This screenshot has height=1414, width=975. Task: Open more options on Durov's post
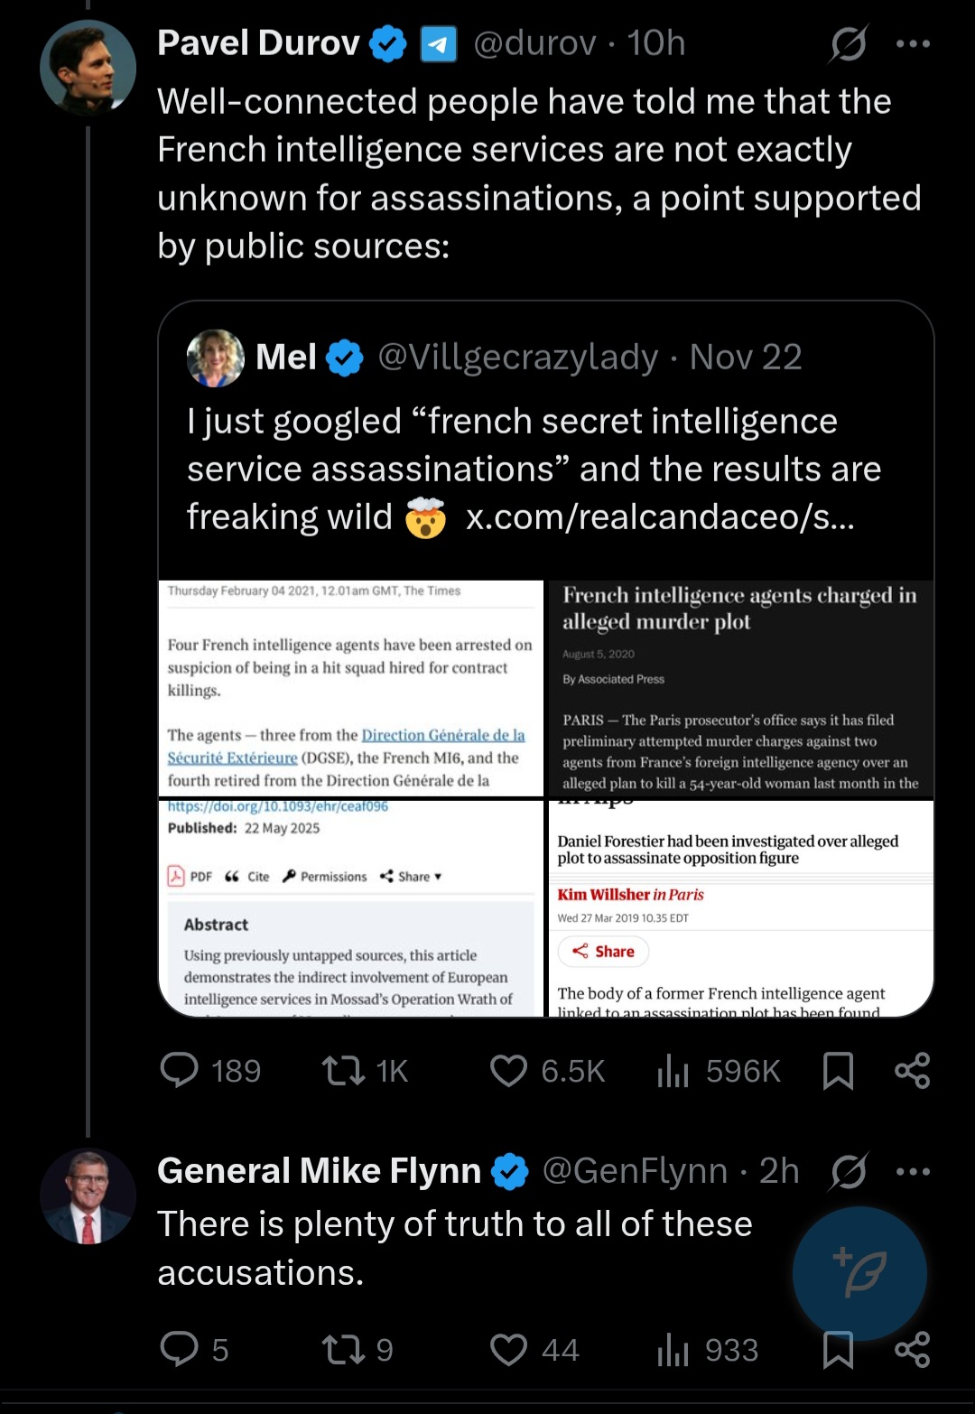913,43
